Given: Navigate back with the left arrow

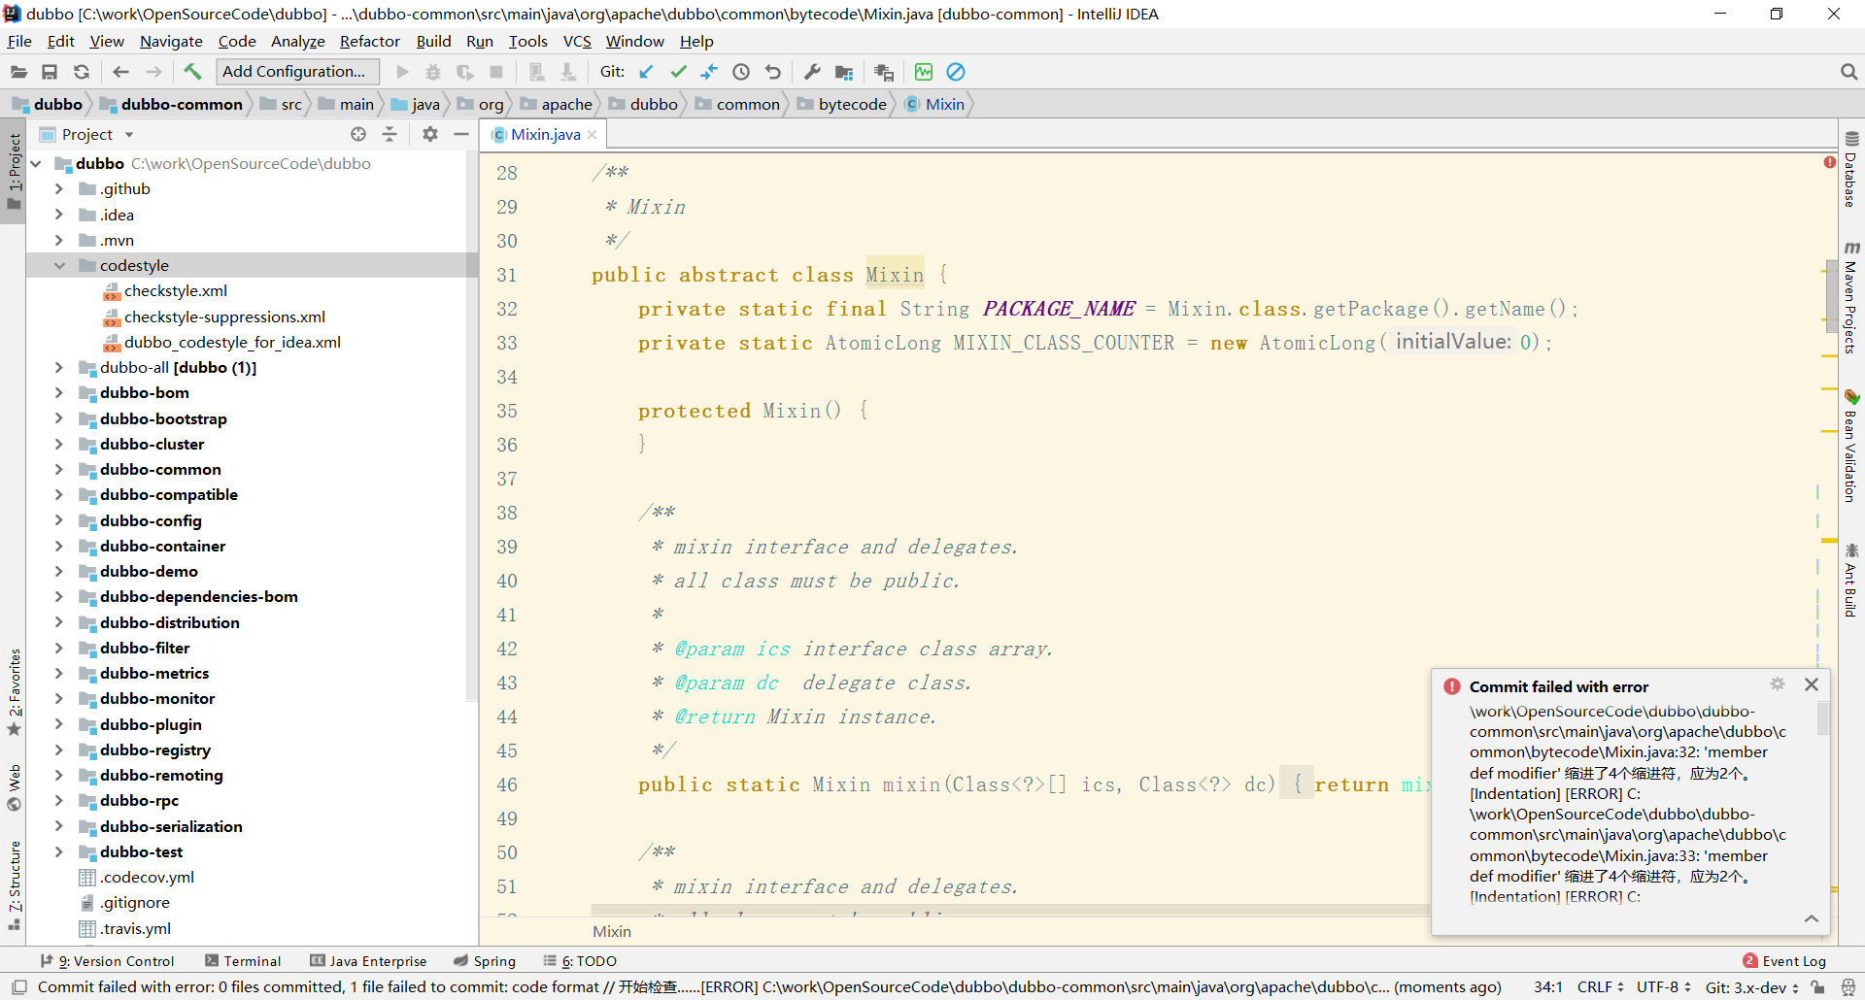Looking at the screenshot, I should [120, 72].
